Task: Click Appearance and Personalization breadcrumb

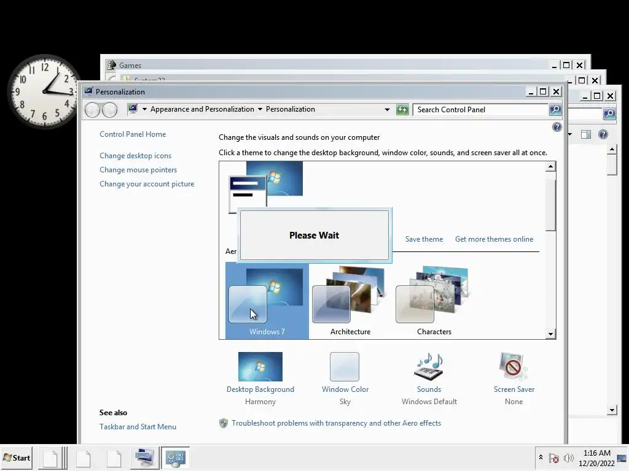Action: (x=202, y=109)
